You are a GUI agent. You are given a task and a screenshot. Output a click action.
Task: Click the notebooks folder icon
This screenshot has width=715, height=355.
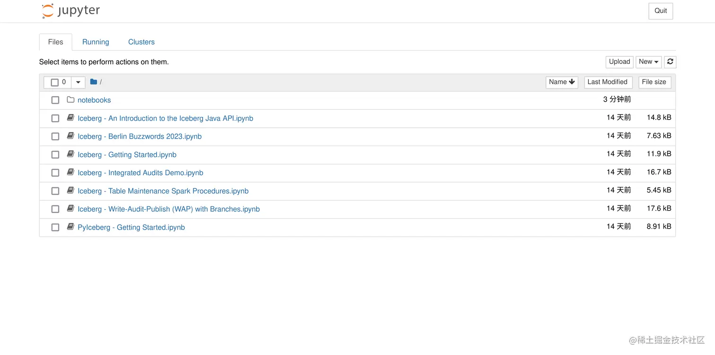point(70,100)
